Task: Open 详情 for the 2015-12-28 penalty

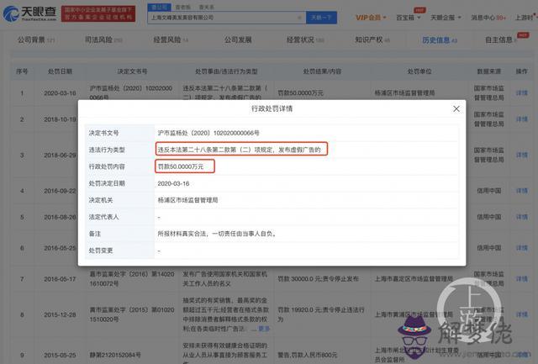Action: [x=521, y=314]
